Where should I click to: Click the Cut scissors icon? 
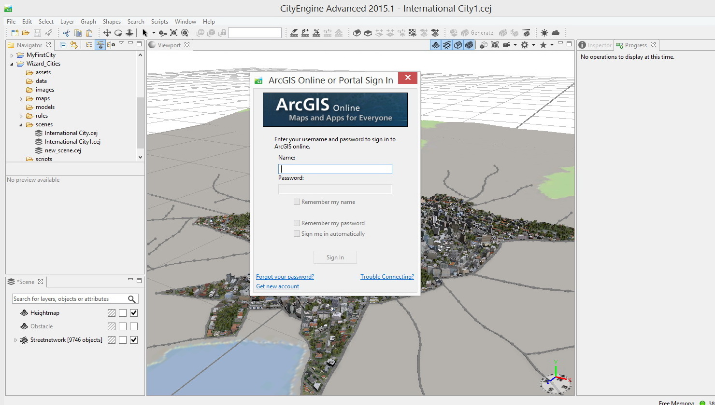click(x=67, y=33)
